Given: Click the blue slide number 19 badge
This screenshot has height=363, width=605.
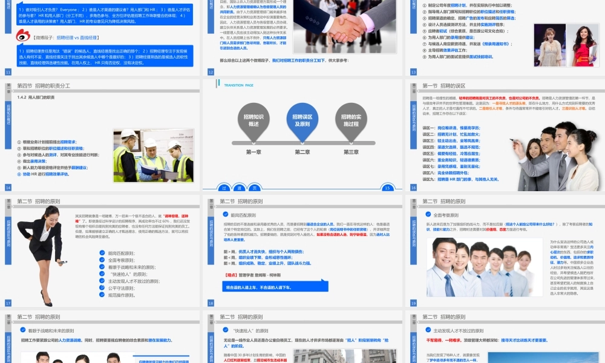Looking at the screenshot, I should click(413, 303).
